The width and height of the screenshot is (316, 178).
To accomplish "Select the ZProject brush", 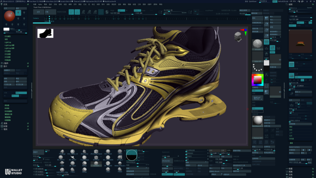I will (x=120, y=158).
